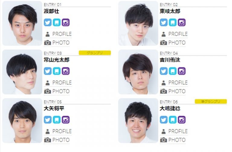Screen dimensions: 232x152
Task: Click the Instagram icon for ENTRY 03
Action: pos(66,71)
